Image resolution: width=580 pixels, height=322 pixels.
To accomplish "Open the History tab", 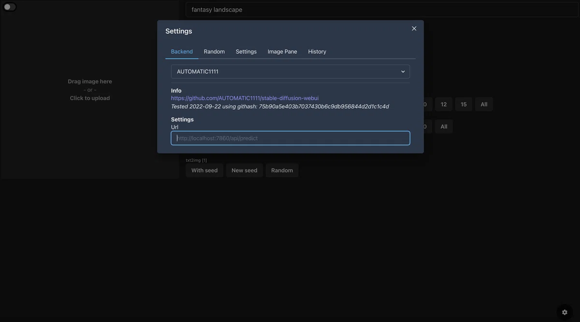I will tap(317, 51).
